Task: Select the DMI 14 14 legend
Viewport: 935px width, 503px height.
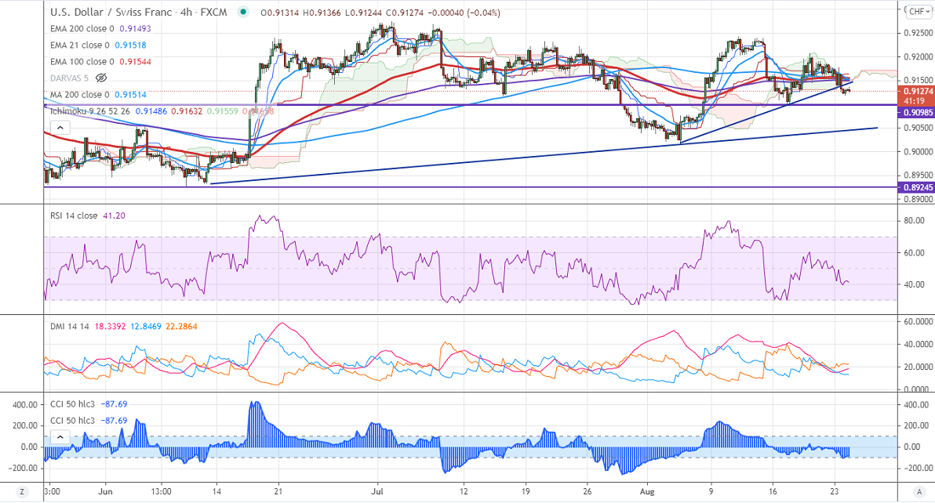Action: 70,326
